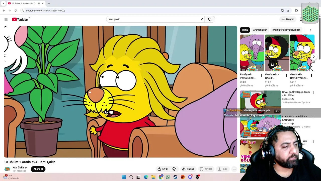Download the video with İndir
The width and height of the screenshot is (321, 181).
(x=222, y=169)
